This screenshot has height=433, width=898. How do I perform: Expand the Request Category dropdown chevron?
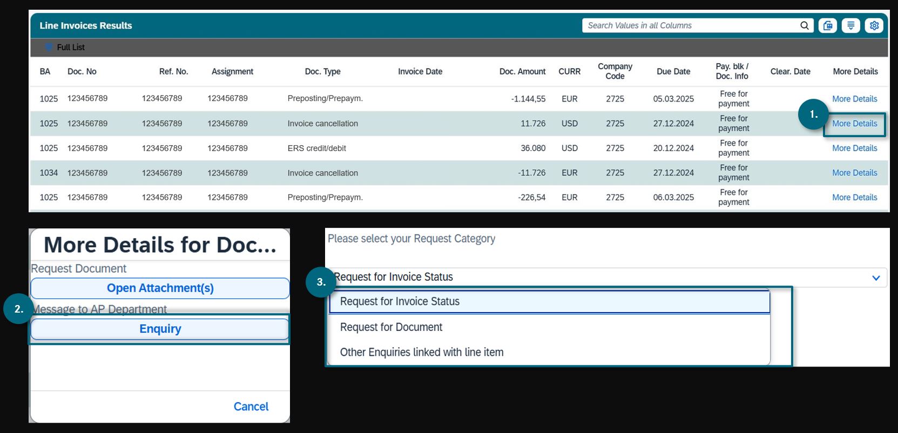(x=875, y=278)
